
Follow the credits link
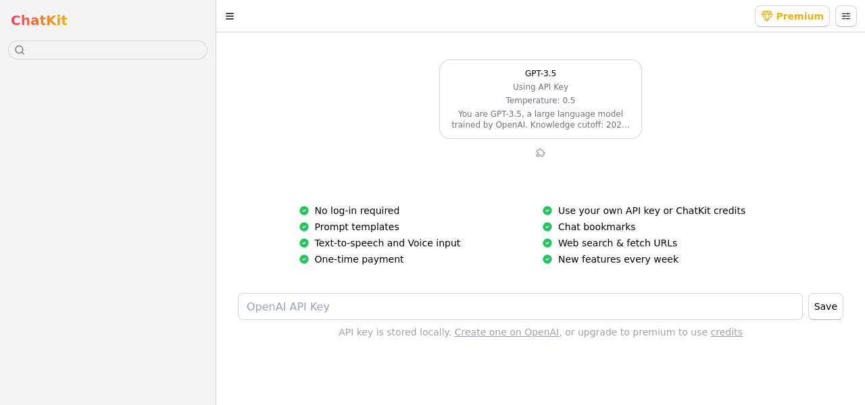click(726, 332)
